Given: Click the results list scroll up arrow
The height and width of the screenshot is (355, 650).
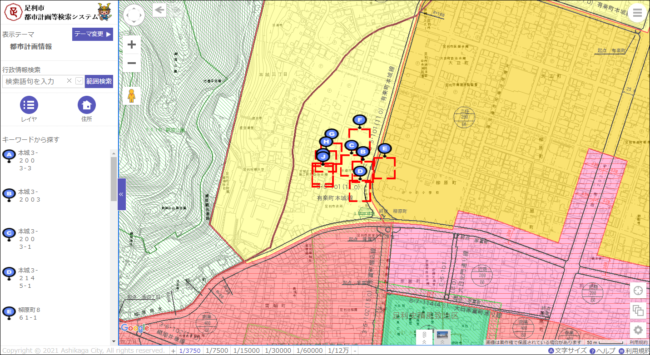Looking at the screenshot, I should [x=114, y=153].
